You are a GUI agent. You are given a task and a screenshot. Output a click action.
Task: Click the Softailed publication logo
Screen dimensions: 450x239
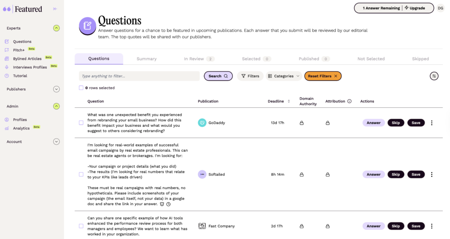pyautogui.click(x=202, y=175)
